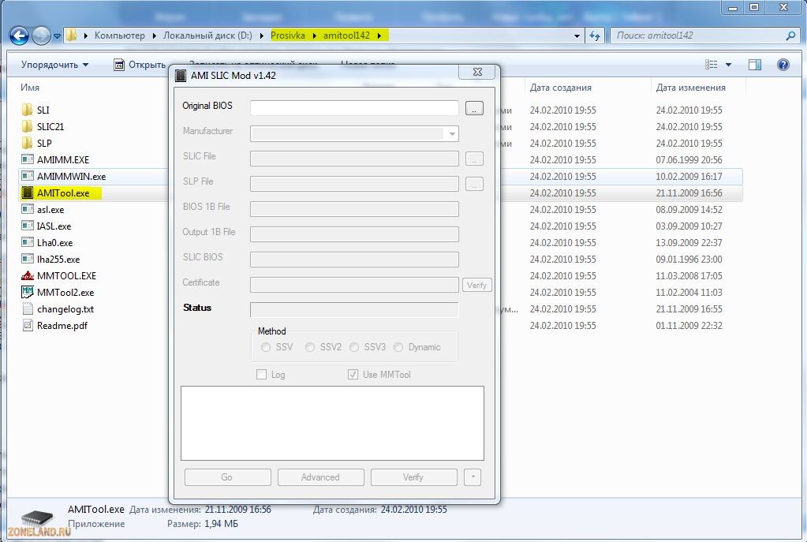Select the Readme.pdf file icon
The height and width of the screenshot is (542, 807).
click(28, 325)
